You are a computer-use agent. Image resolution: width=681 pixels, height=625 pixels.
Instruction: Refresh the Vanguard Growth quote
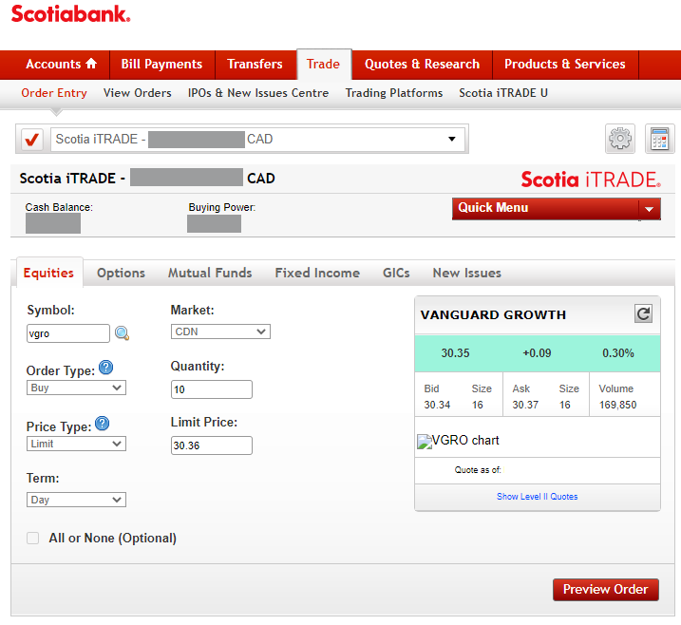pos(643,314)
